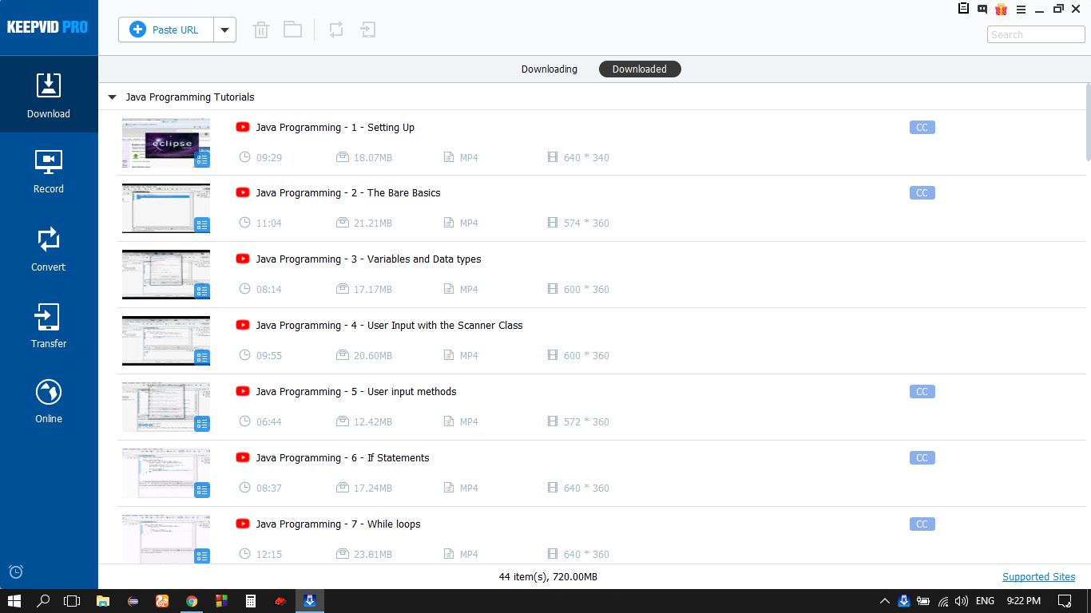The width and height of the screenshot is (1091, 613).
Task: Select title 'Java Programming - 3 - Variables and Data types'
Action: click(x=368, y=259)
